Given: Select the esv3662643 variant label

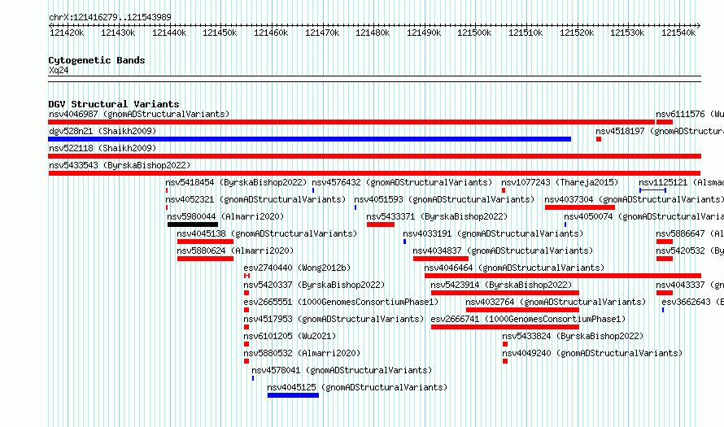Looking at the screenshot, I should [692, 302].
